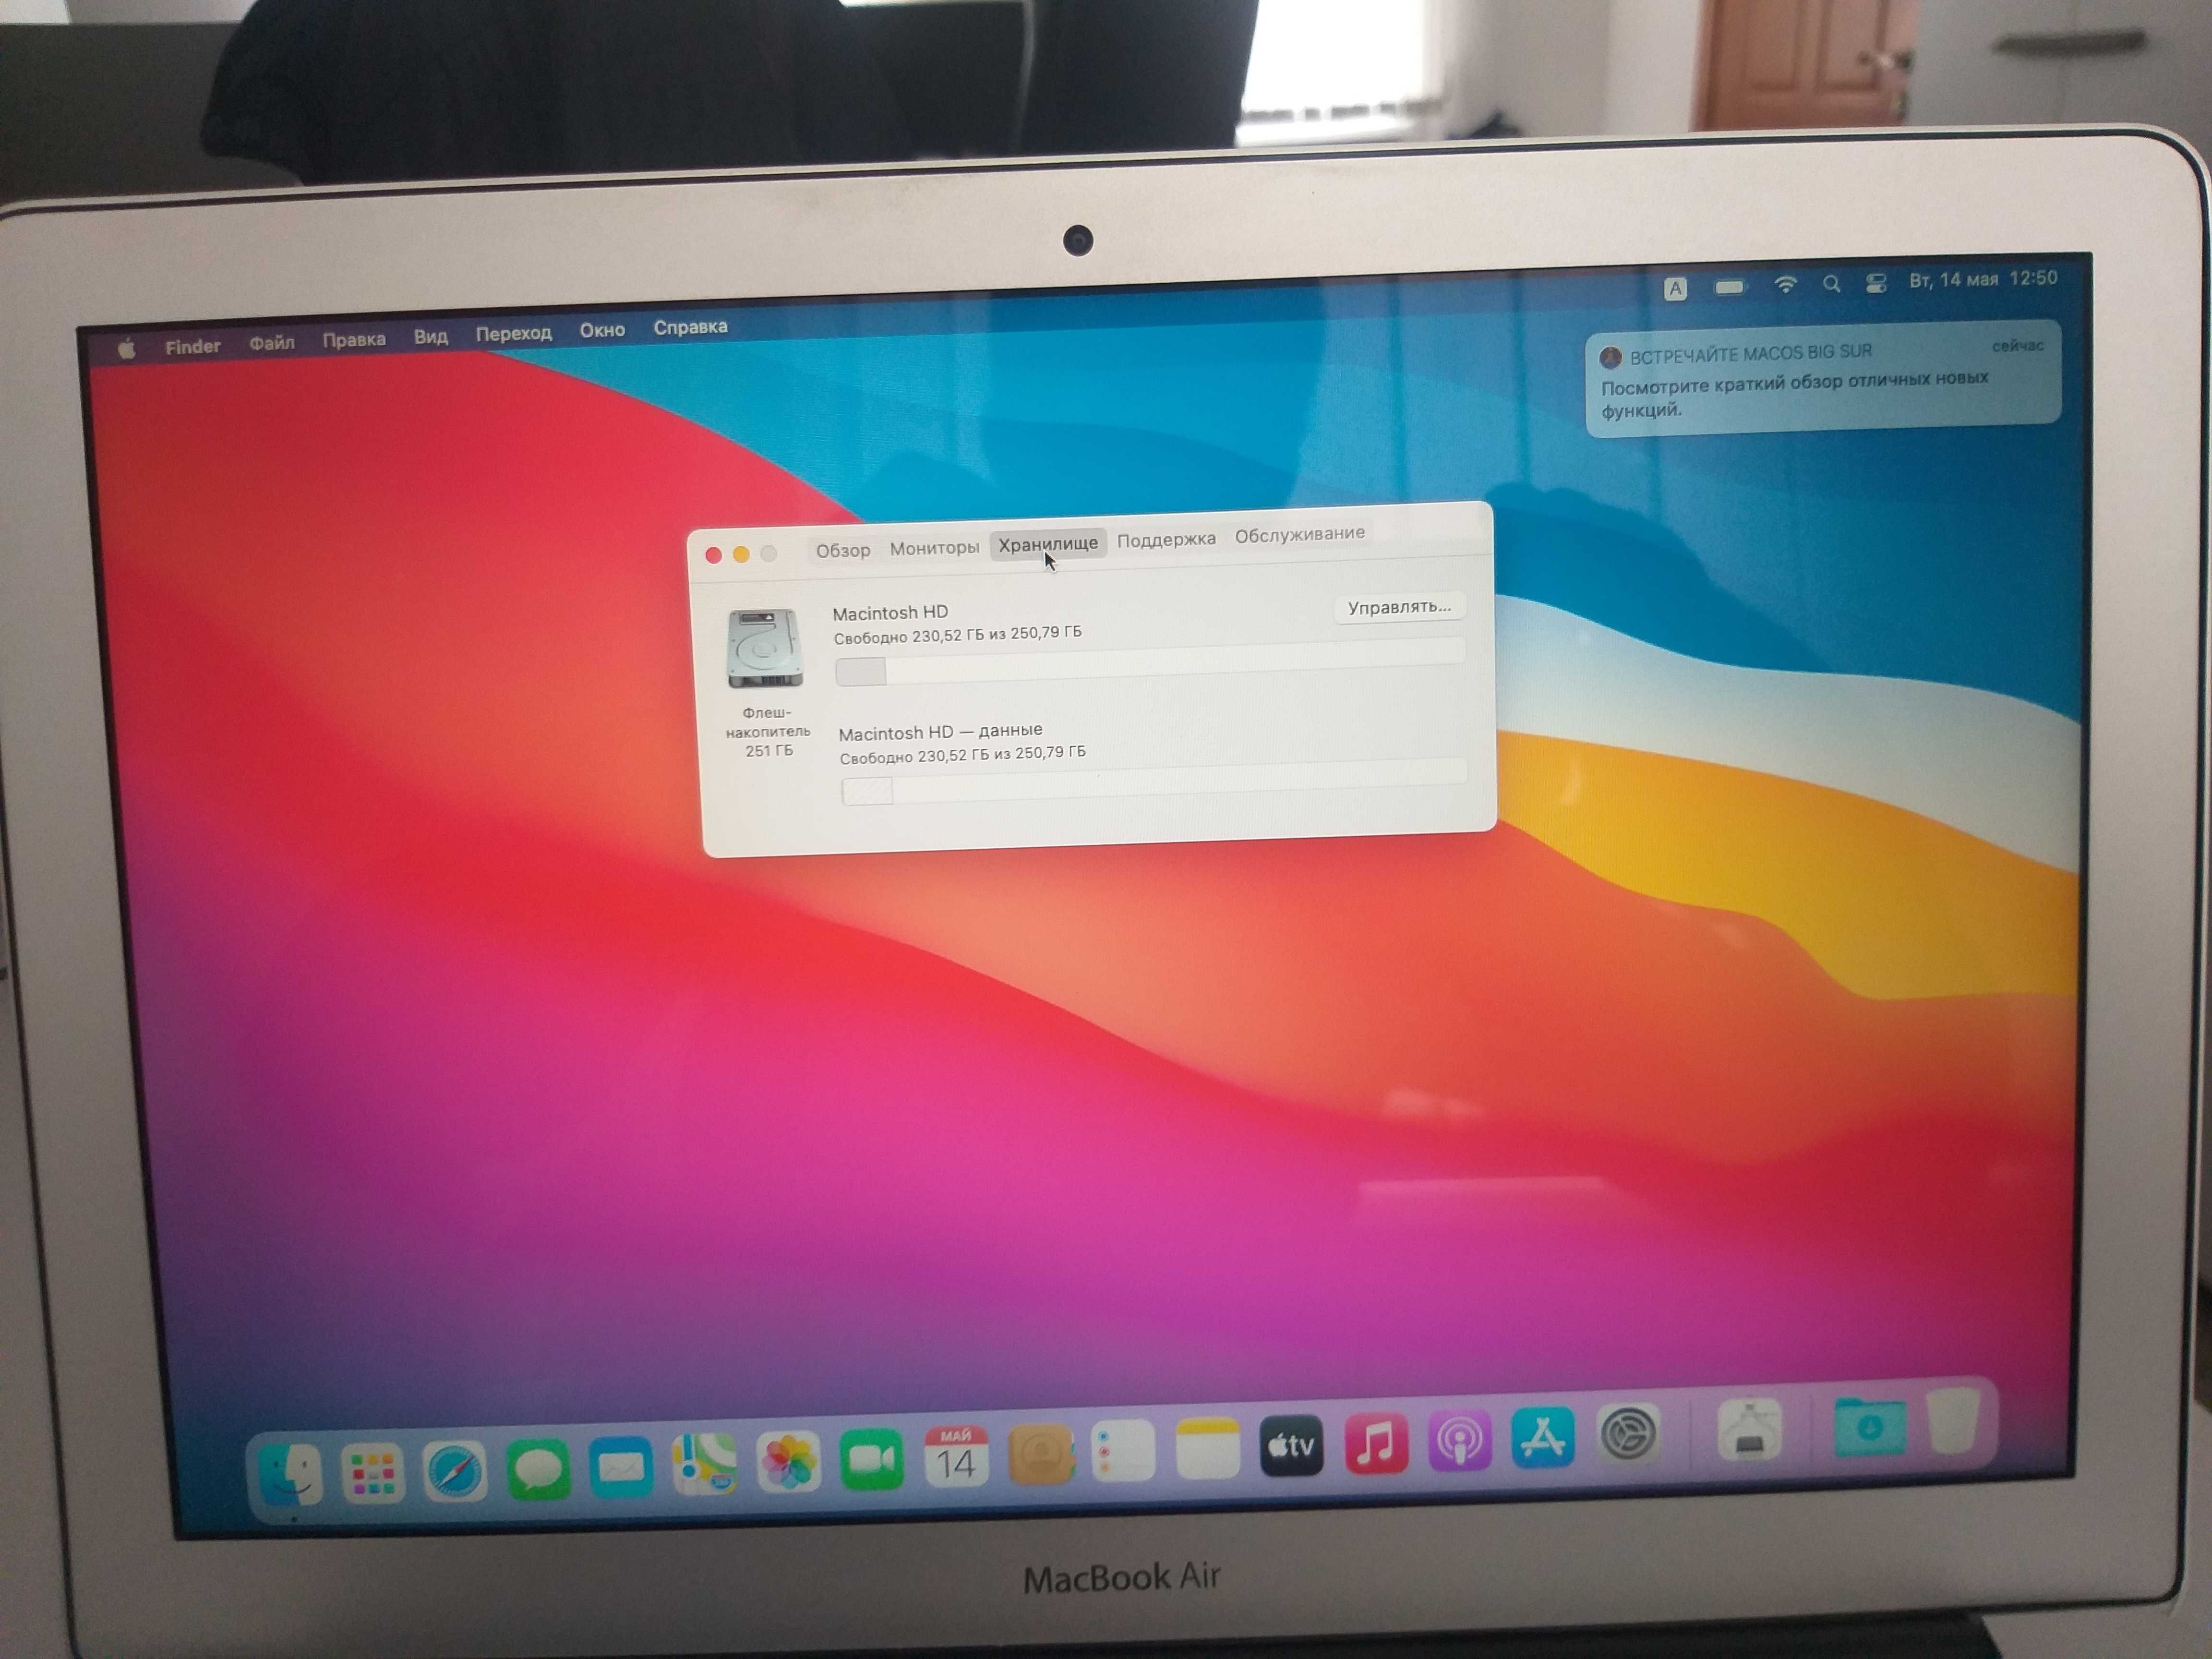This screenshot has width=2212, height=1659.
Task: Open the Правка menu
Action: pos(354,340)
